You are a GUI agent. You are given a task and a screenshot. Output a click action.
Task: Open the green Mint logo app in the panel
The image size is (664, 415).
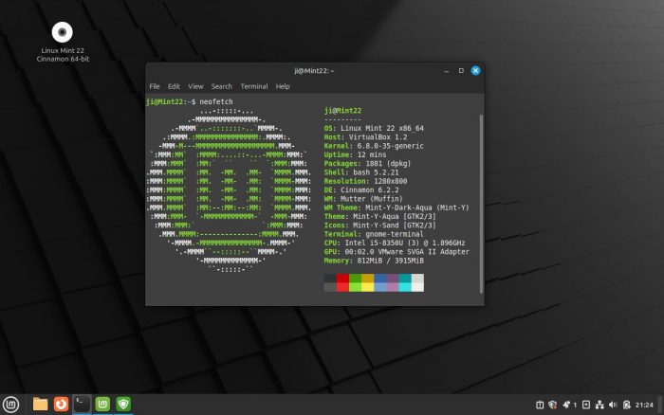click(103, 404)
